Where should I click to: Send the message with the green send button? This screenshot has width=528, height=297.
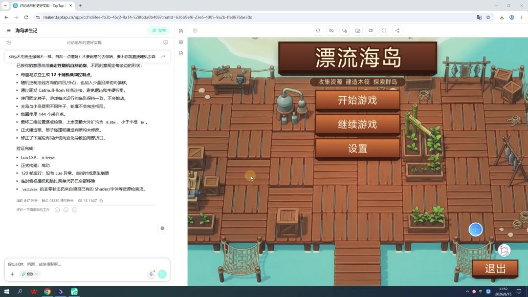pos(162,274)
